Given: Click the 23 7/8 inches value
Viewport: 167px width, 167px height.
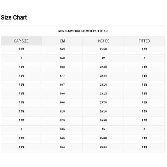Looking at the screenshot, I should point(103,103).
